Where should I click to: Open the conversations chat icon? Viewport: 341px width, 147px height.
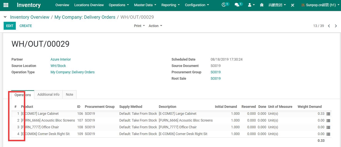tap(238, 5)
